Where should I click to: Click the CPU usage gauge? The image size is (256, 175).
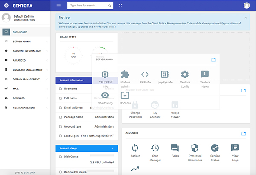[73, 55]
